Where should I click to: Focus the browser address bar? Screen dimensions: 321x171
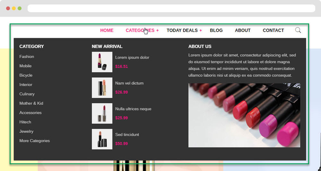pos(171,8)
